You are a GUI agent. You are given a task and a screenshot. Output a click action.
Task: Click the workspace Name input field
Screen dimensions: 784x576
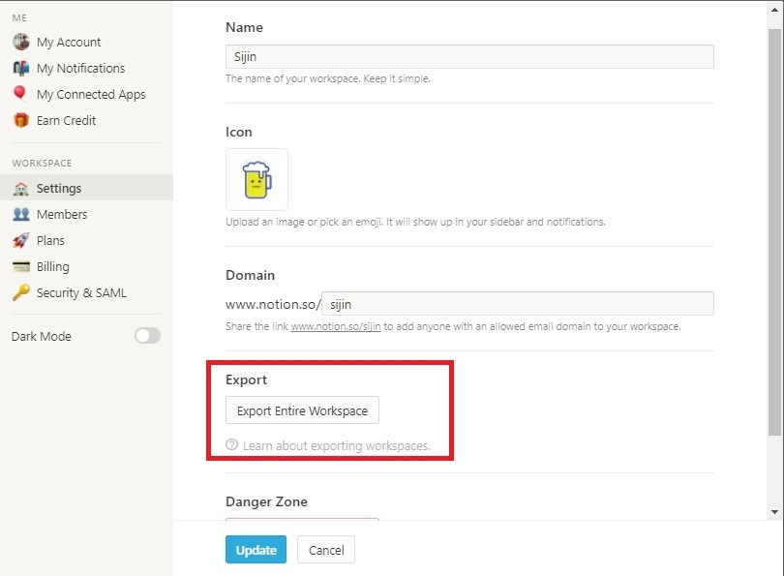[x=469, y=56]
